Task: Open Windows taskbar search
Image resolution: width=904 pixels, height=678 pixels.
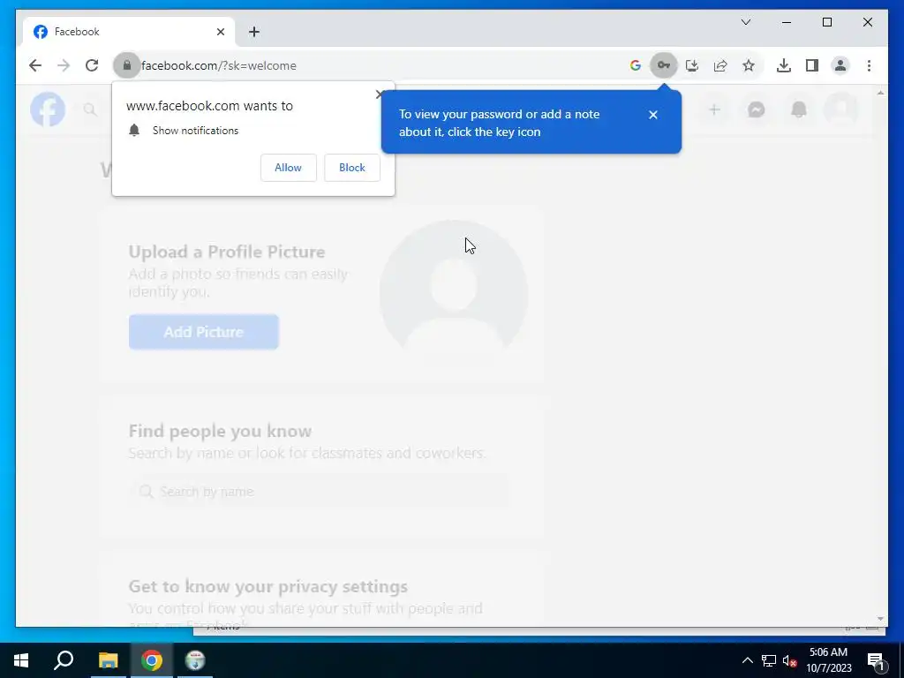Action: (64, 660)
